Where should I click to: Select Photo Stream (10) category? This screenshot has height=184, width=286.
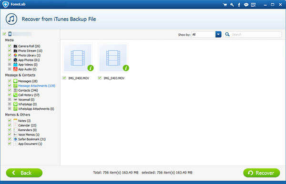pyautogui.click(x=31, y=51)
